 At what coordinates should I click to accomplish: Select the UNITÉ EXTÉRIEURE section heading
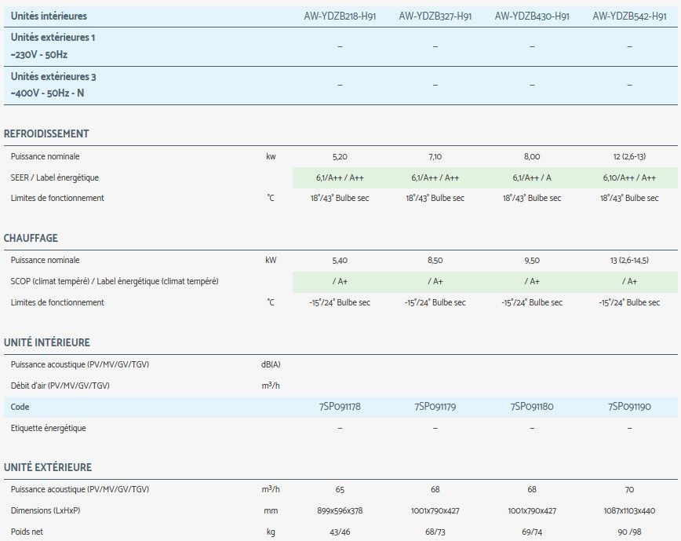tap(48, 467)
